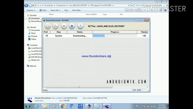Open Internet Explorer from the taskbar
The image size is (193, 109).
[37, 106]
